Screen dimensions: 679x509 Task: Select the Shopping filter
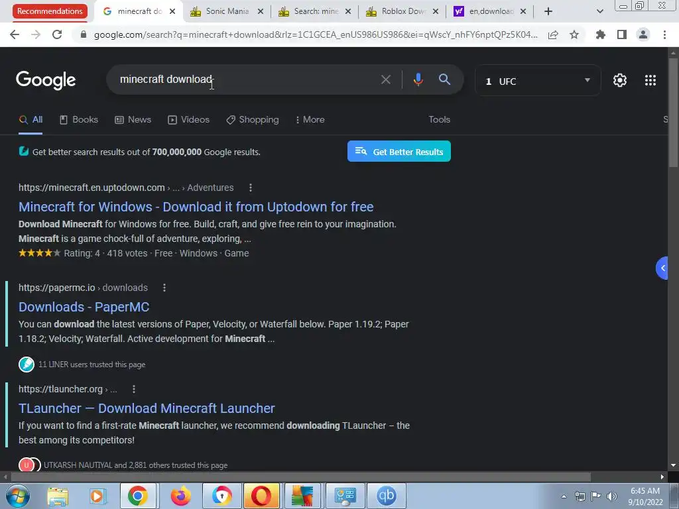[x=253, y=120]
